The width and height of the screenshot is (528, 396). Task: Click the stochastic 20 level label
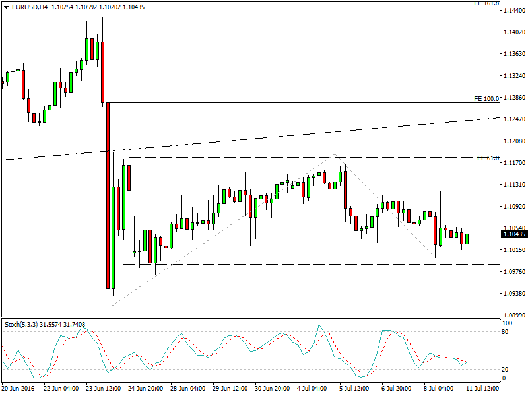[x=505, y=370]
